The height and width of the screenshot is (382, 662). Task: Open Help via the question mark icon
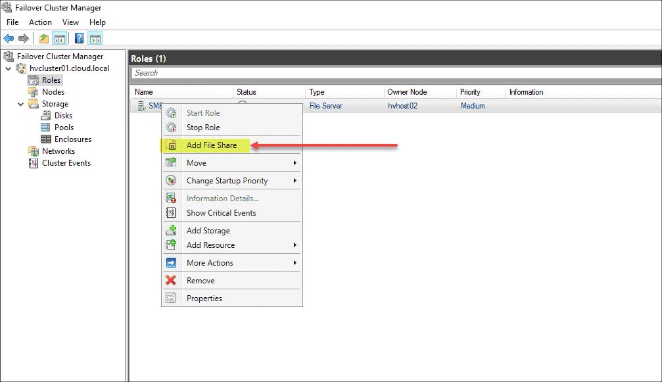[x=79, y=37]
